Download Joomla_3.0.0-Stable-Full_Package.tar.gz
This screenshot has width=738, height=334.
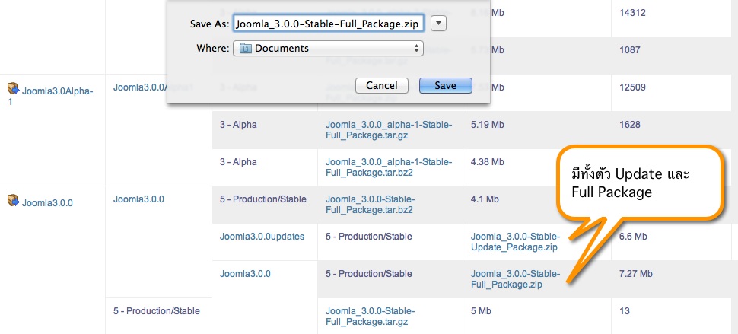point(370,317)
